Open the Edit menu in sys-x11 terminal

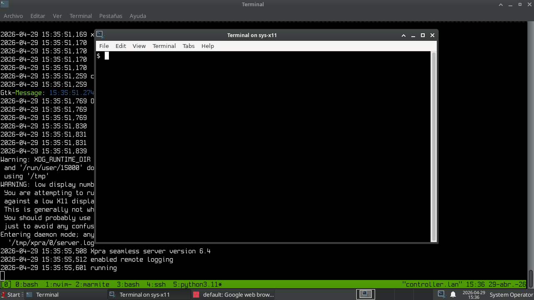121,46
